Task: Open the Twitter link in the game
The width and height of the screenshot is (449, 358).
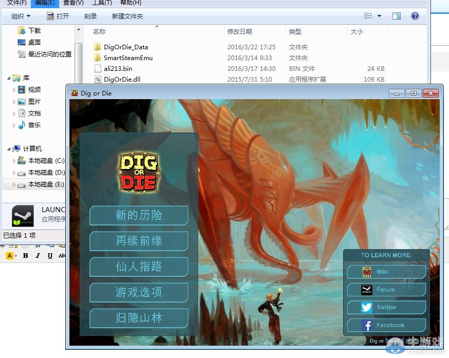Action: point(386,307)
